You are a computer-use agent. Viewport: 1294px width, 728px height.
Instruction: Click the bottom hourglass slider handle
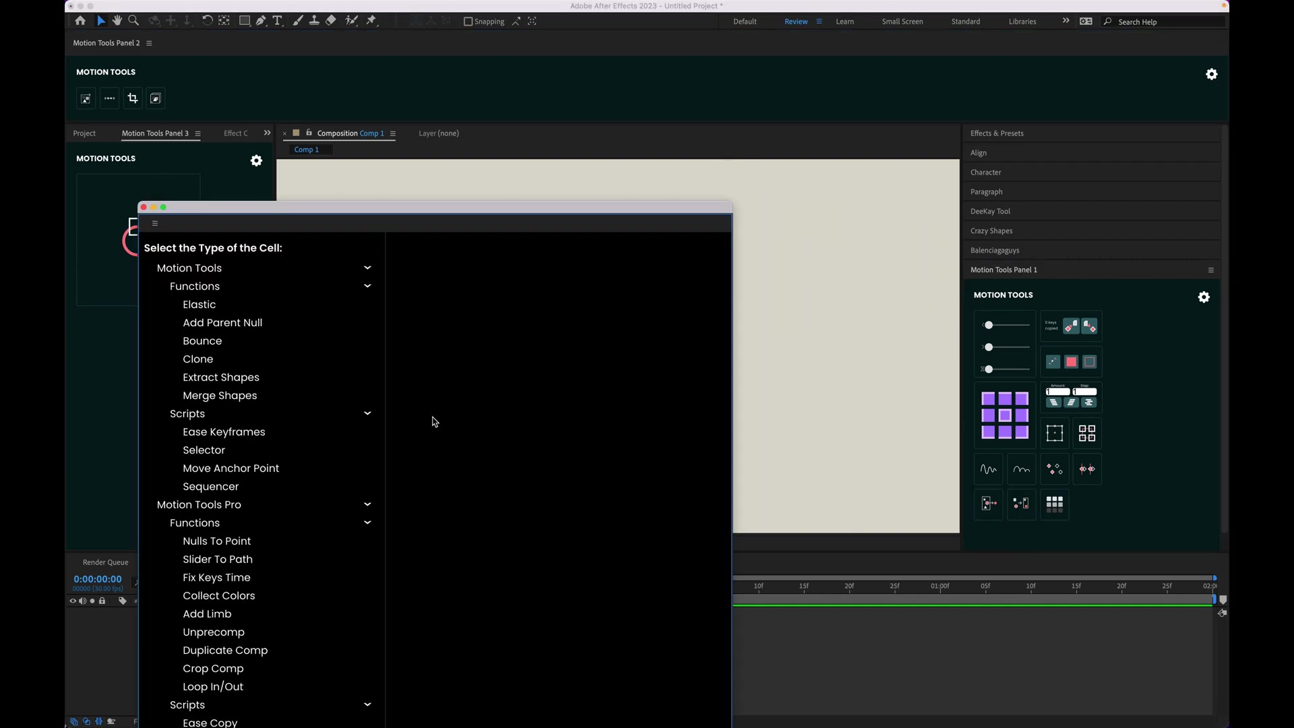[x=989, y=369]
